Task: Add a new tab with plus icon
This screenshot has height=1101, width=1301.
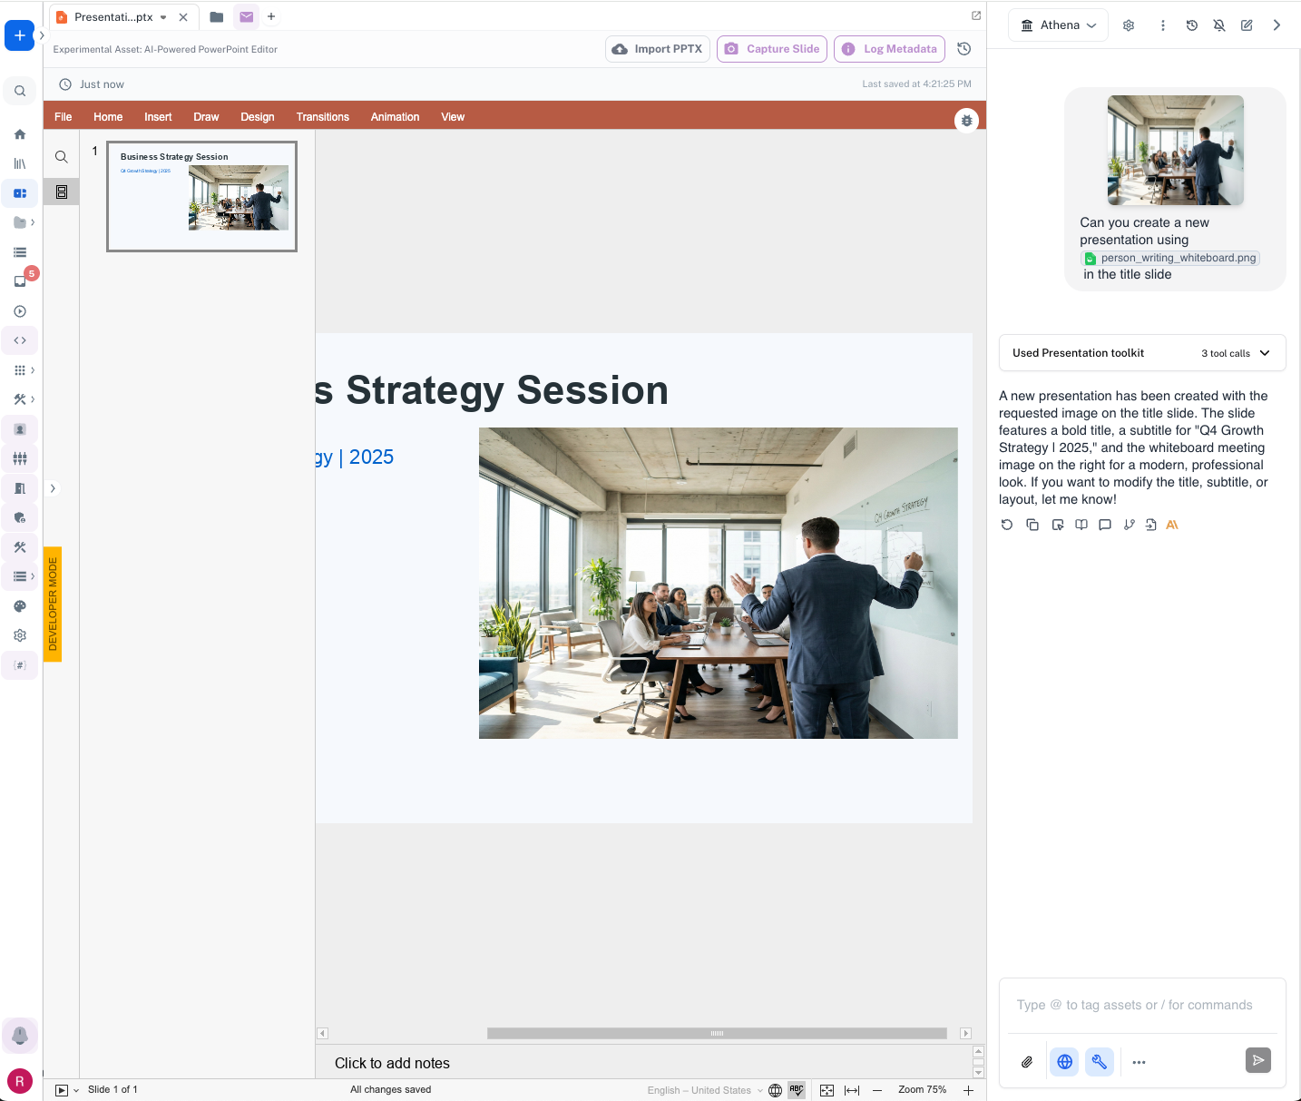Action: pos(271,16)
